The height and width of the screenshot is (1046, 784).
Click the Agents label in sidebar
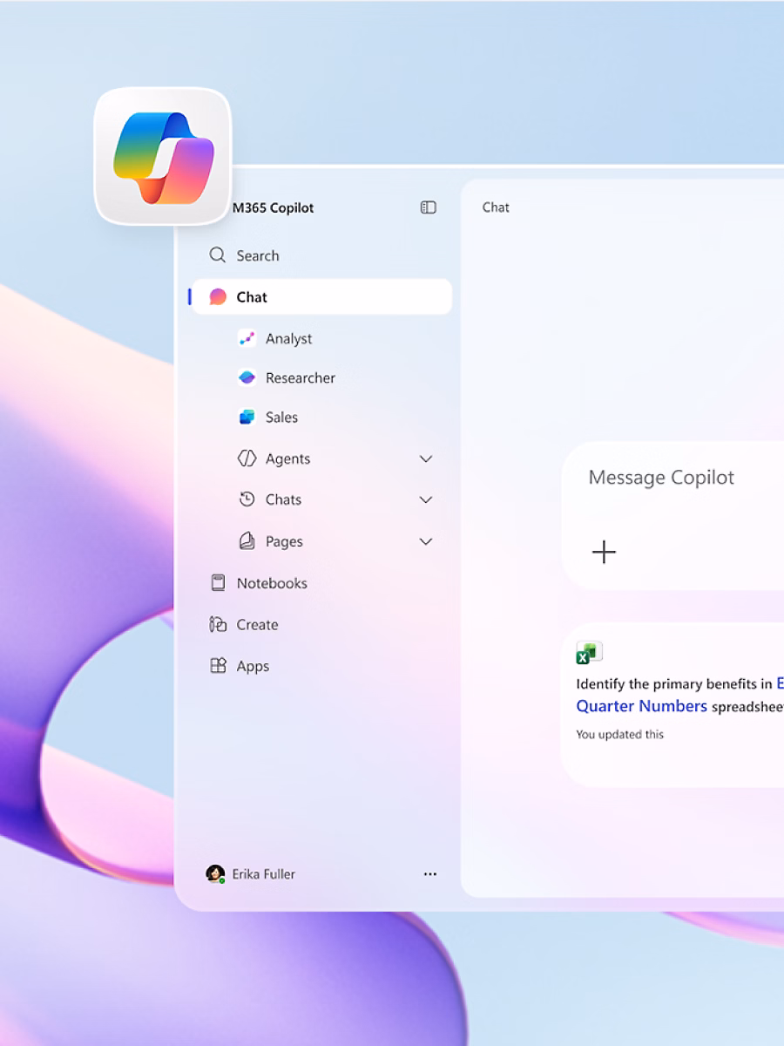point(287,458)
